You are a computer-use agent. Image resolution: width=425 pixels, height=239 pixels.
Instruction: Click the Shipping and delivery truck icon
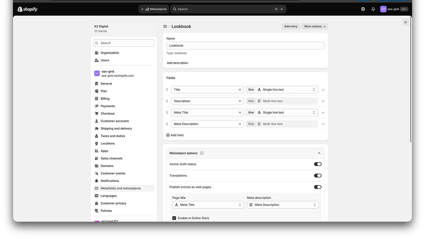97,129
